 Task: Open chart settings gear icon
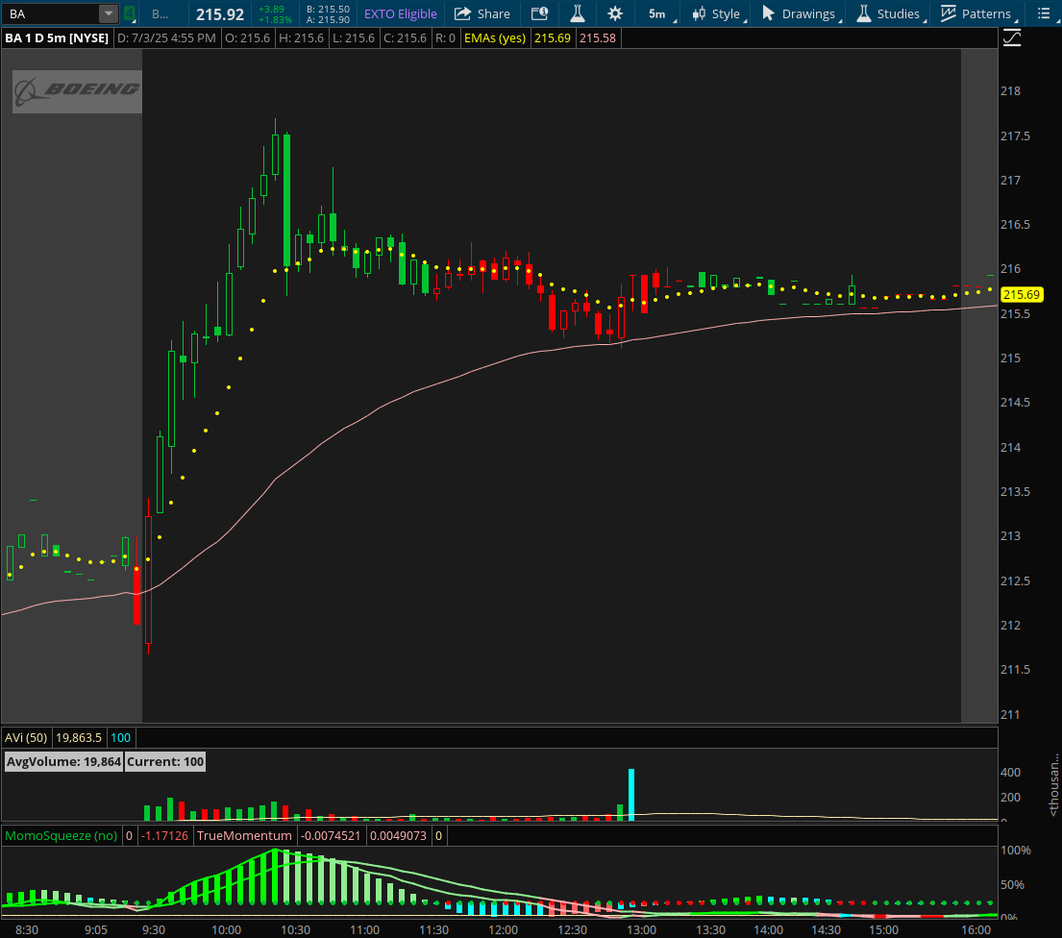[615, 13]
